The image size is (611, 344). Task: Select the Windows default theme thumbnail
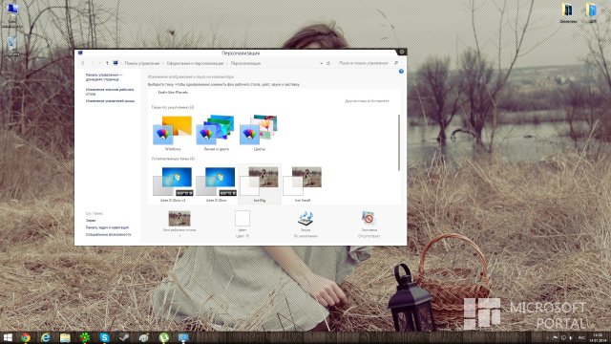click(173, 130)
